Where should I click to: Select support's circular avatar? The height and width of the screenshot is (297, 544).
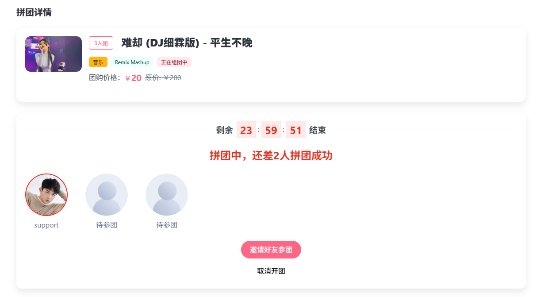click(46, 195)
